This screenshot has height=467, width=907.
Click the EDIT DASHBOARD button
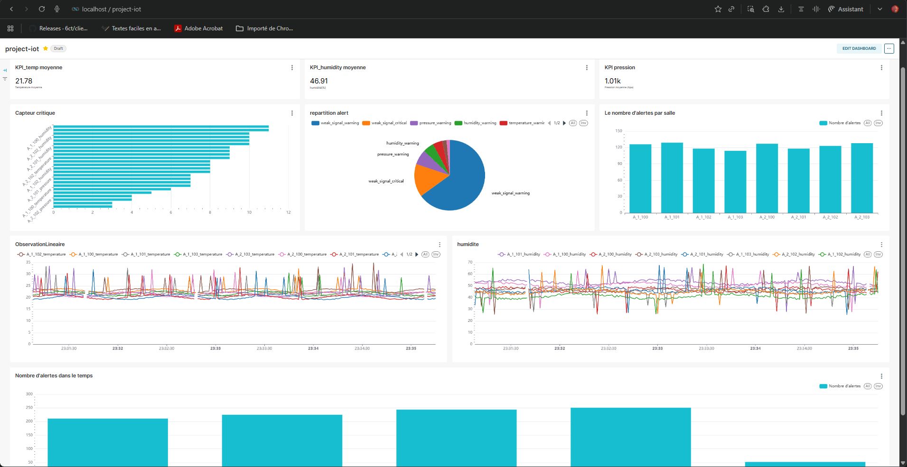pyautogui.click(x=859, y=48)
